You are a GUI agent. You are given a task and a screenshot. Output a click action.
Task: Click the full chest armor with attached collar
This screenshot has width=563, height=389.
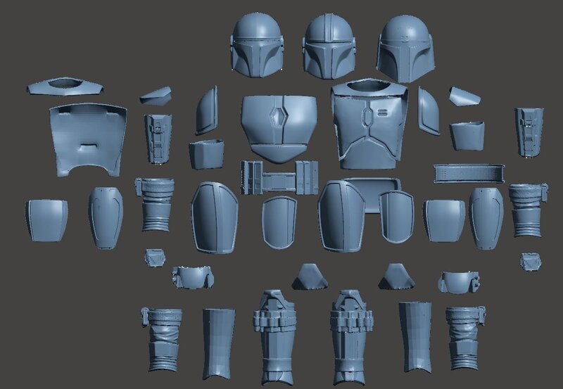(370, 123)
